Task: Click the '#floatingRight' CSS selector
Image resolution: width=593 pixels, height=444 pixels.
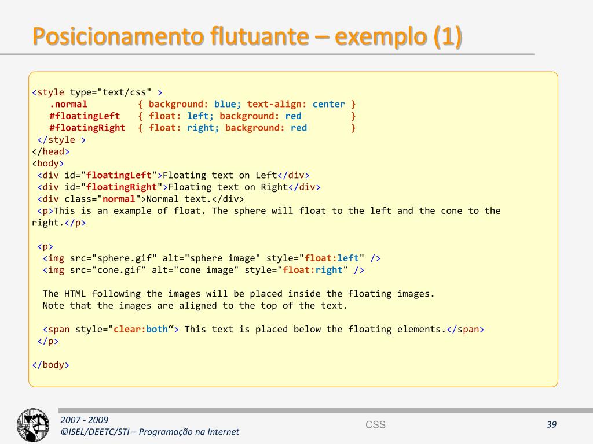Action: coord(87,128)
